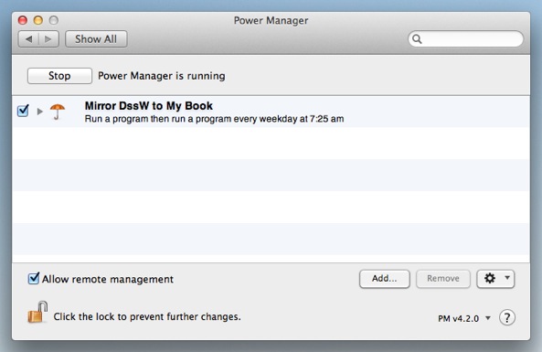Click the Show All button
This screenshot has height=352, width=542.
click(x=96, y=39)
